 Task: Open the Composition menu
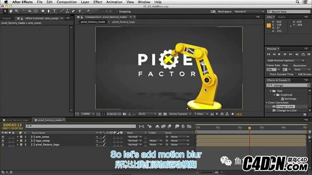click(67, 2)
